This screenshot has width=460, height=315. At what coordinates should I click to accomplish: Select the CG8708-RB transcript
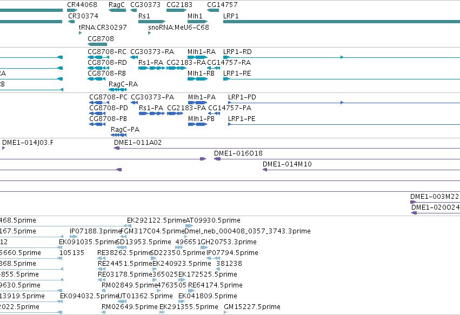coord(97,79)
